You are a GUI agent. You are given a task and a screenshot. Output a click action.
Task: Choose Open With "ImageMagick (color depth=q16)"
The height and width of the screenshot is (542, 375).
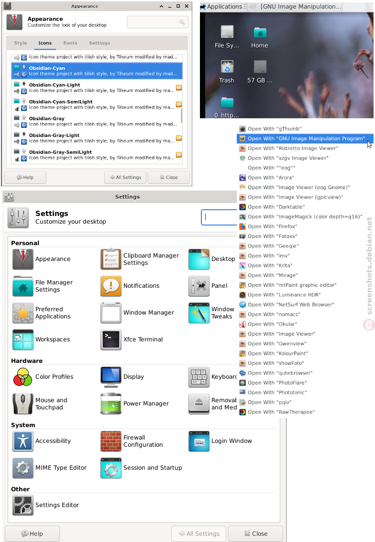(x=305, y=217)
